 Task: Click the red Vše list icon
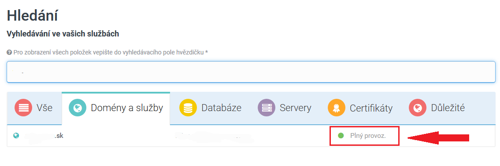[23, 108]
